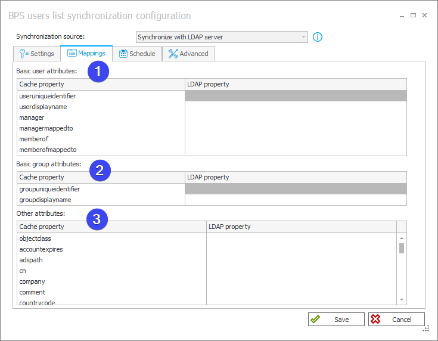Click the list icon on Mappings tab

(72, 53)
